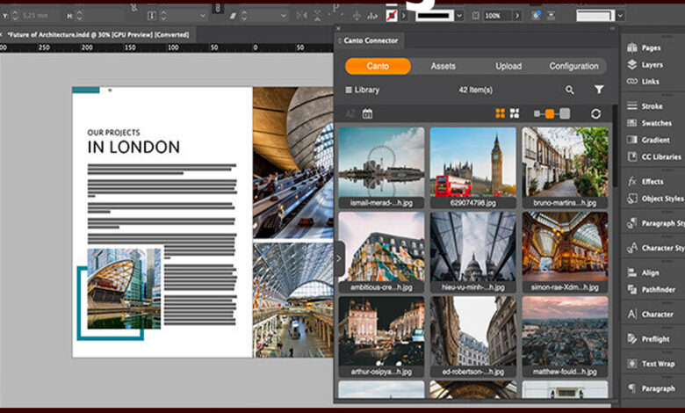Adjust the thumbnail size slider
This screenshot has height=413, width=685.
coord(551,113)
